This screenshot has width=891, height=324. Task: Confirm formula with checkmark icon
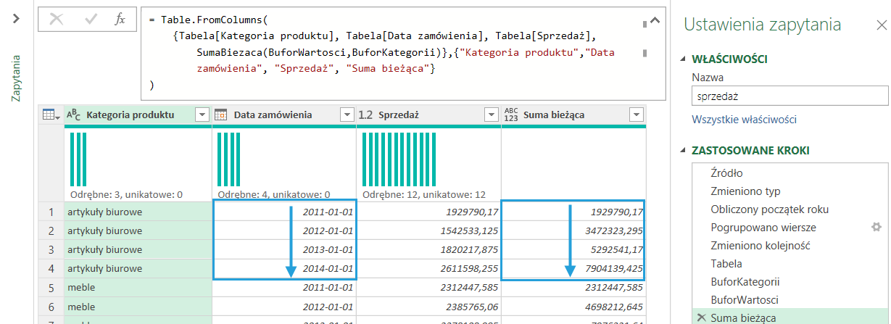tap(91, 20)
